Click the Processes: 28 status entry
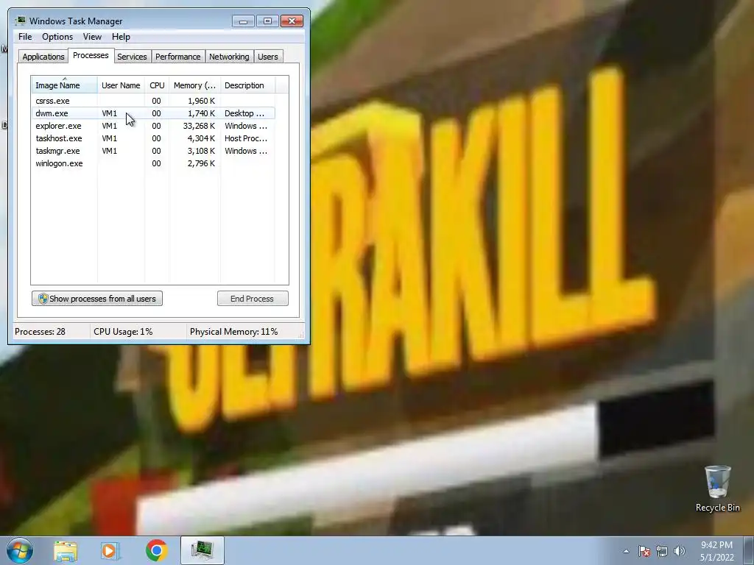The image size is (754, 565). pos(40,332)
